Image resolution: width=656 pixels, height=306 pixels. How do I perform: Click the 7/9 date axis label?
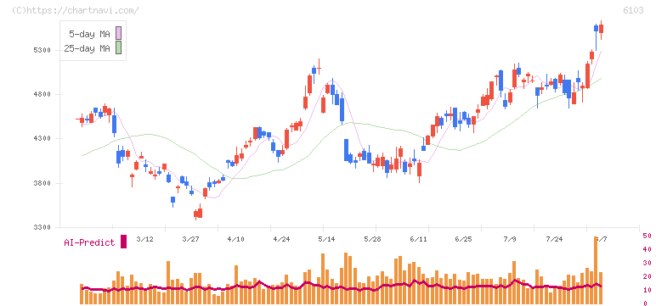point(510,239)
